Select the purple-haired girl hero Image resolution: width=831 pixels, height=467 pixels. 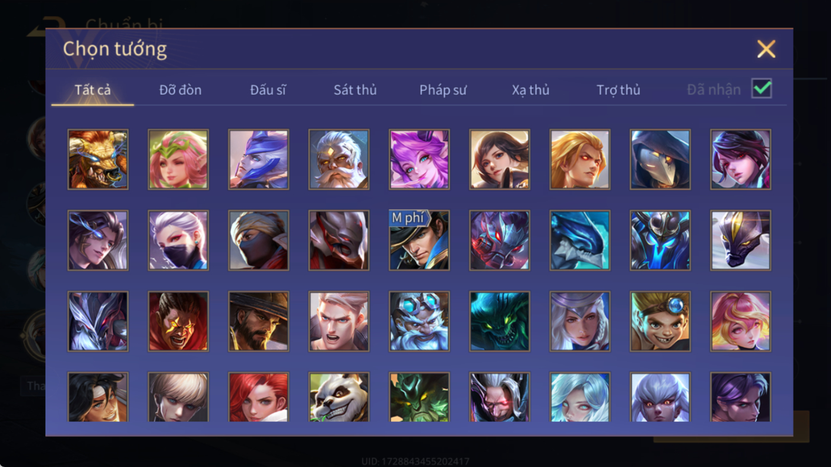[x=419, y=160]
